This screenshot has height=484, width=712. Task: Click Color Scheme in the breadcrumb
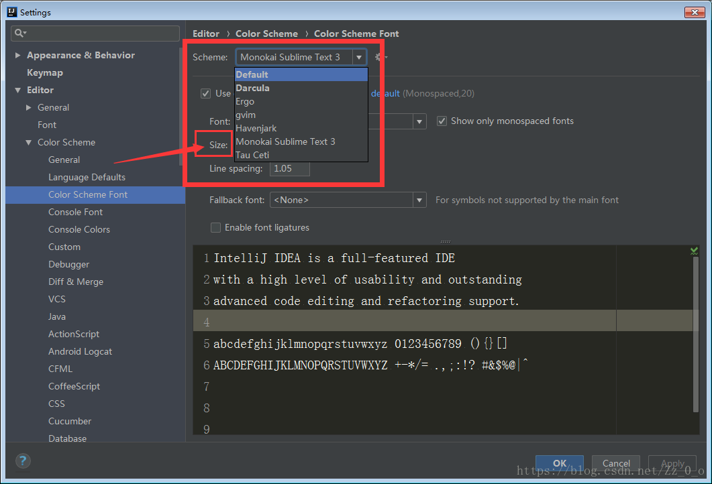pyautogui.click(x=266, y=34)
